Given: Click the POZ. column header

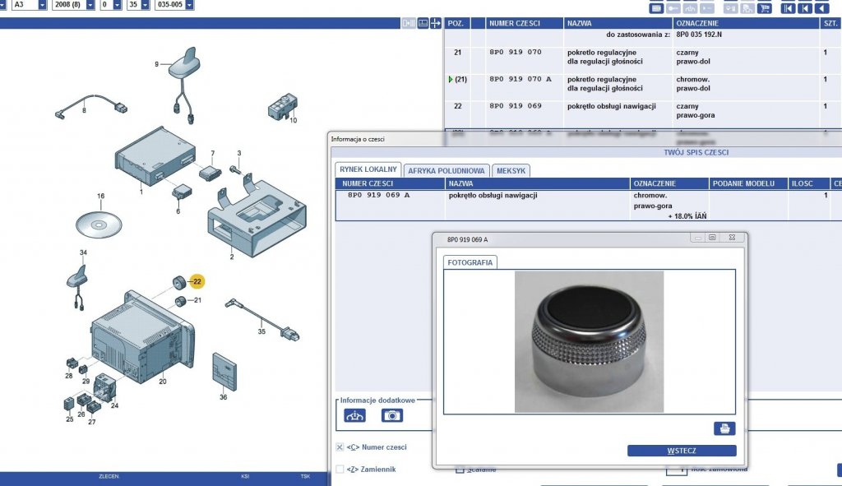Looking at the screenshot, I should [x=456, y=24].
